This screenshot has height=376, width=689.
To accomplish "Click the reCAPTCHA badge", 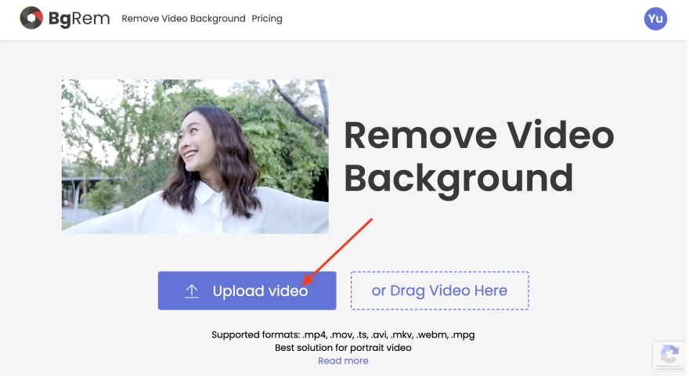I will 669,356.
